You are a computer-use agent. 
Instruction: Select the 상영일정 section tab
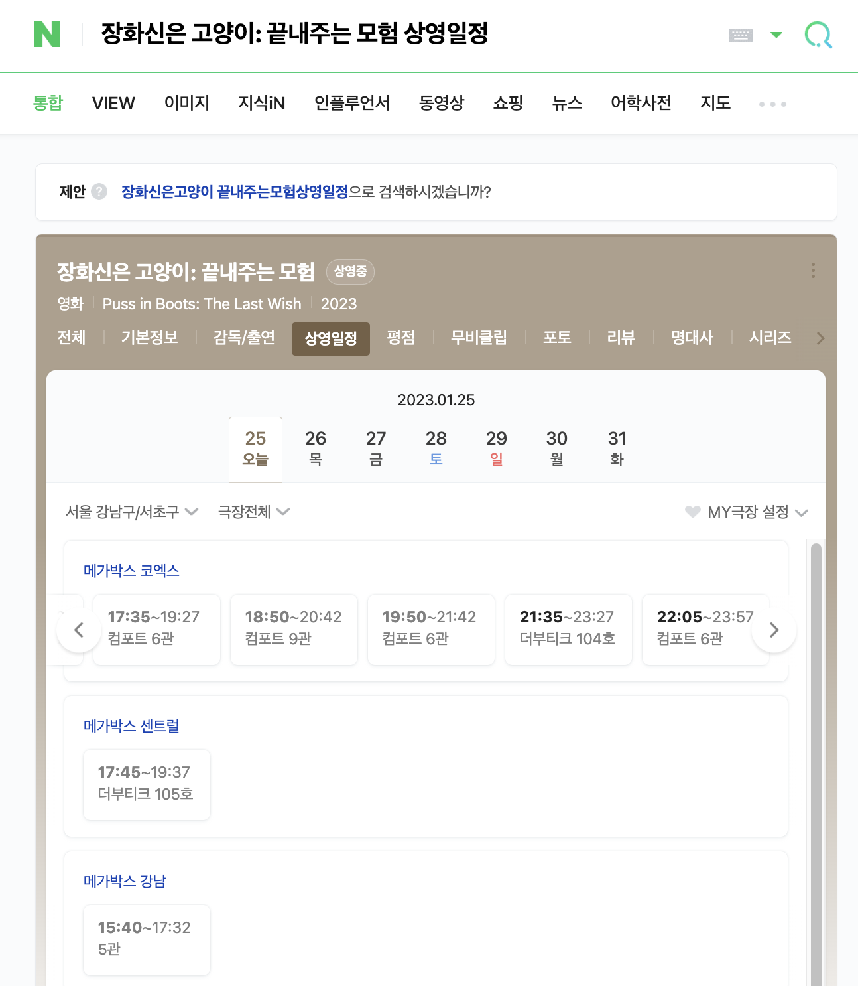pyautogui.click(x=331, y=338)
